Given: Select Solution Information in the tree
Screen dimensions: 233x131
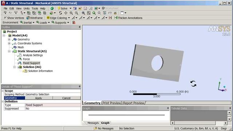Looking at the screenshot, I should [40, 71].
